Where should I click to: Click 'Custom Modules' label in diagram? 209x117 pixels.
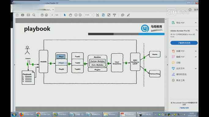(97, 61)
